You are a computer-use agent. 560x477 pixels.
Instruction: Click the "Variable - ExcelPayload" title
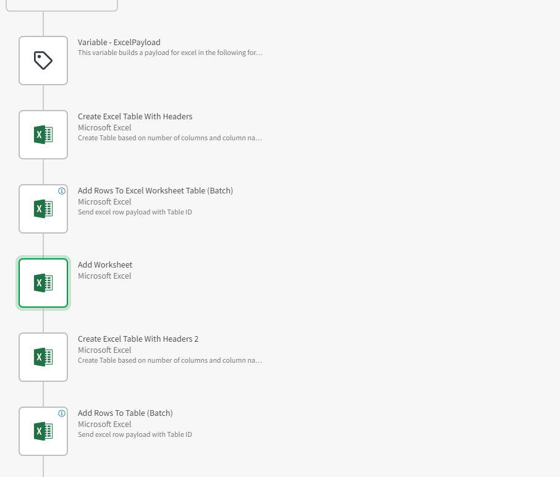tap(119, 43)
